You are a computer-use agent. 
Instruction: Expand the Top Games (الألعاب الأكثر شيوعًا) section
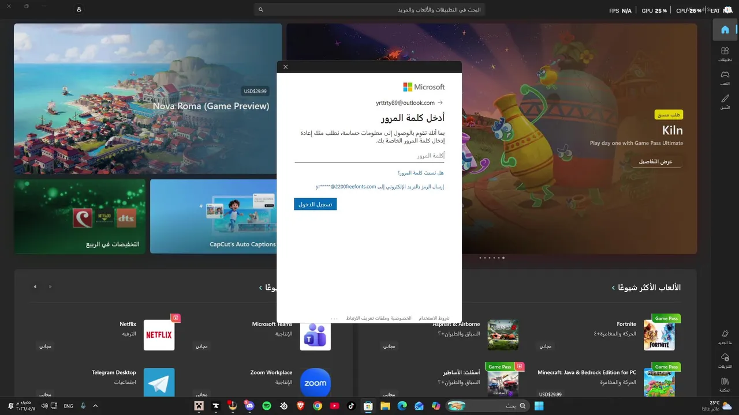[x=647, y=288]
